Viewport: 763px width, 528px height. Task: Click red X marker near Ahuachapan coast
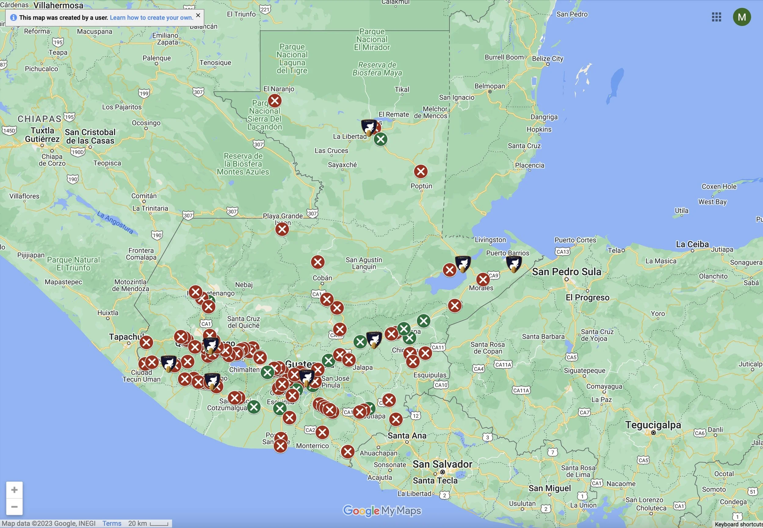[347, 452]
